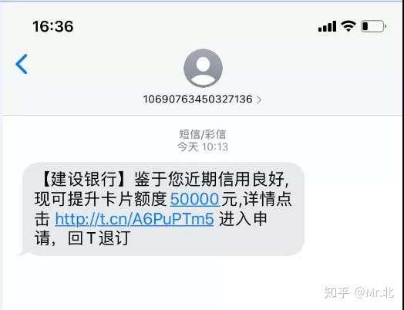This screenshot has height=310, width=404.
Task: Tap the underlined 50000 amount
Action: click(x=195, y=200)
